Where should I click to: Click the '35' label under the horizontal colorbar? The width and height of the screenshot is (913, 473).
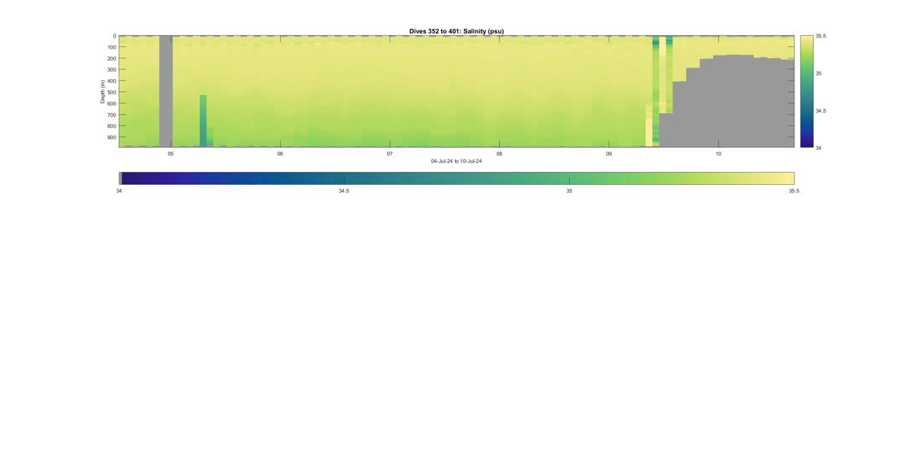click(569, 191)
